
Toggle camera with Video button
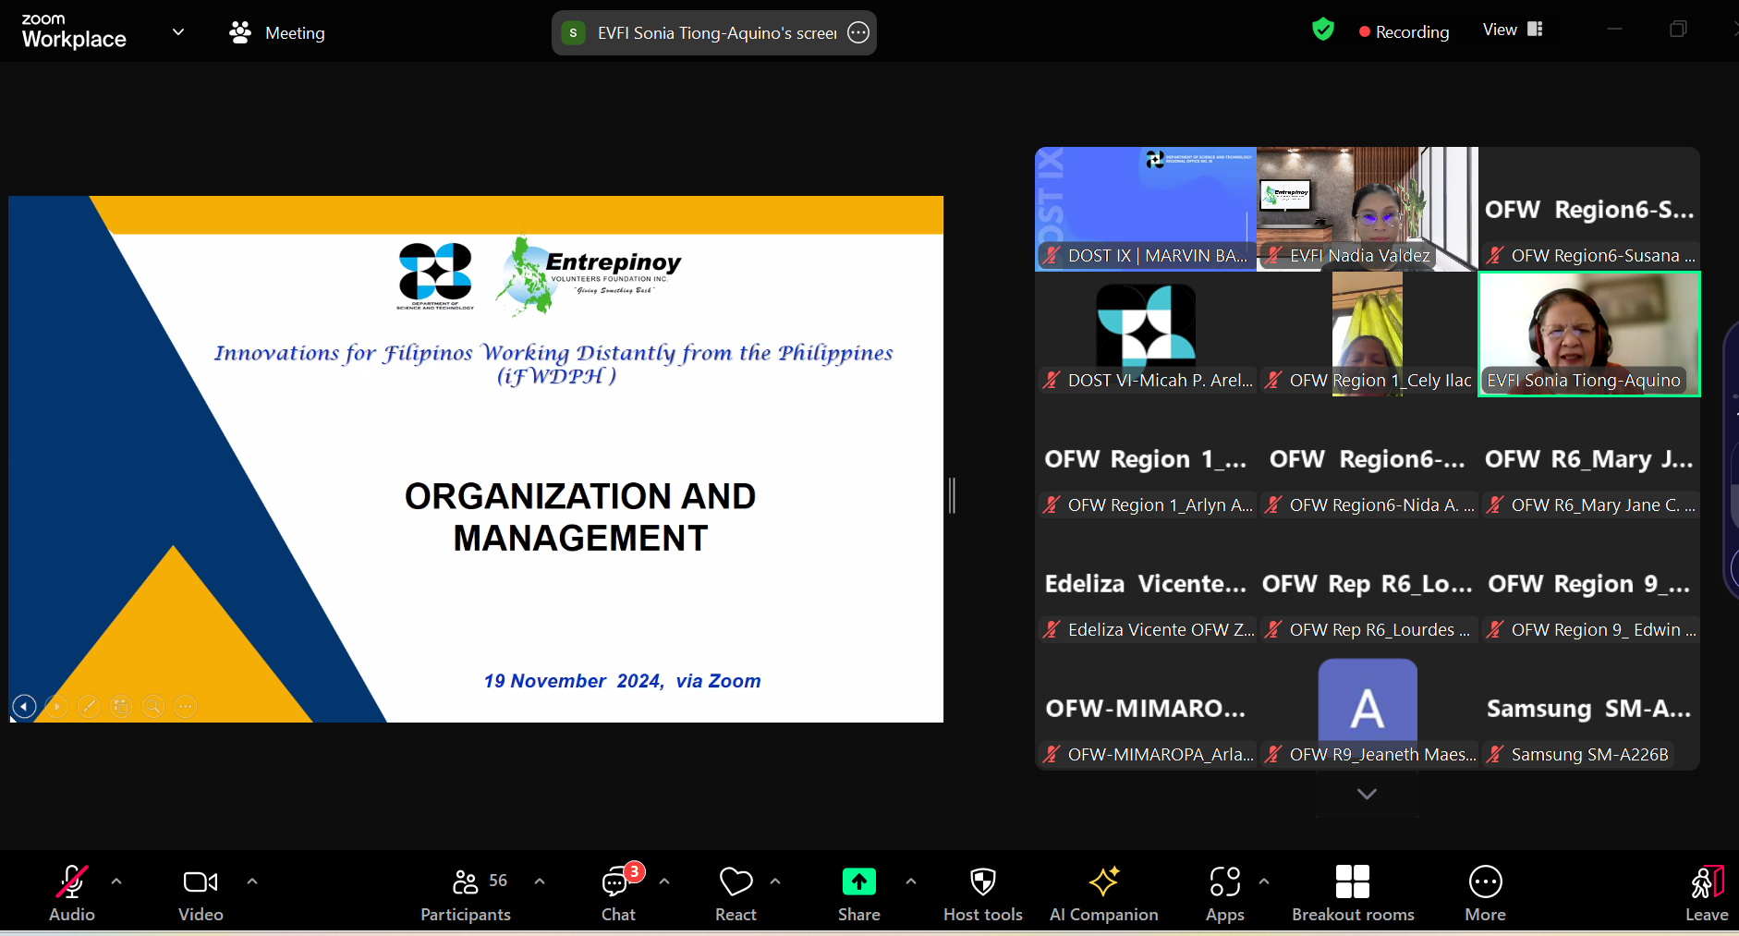201,893
